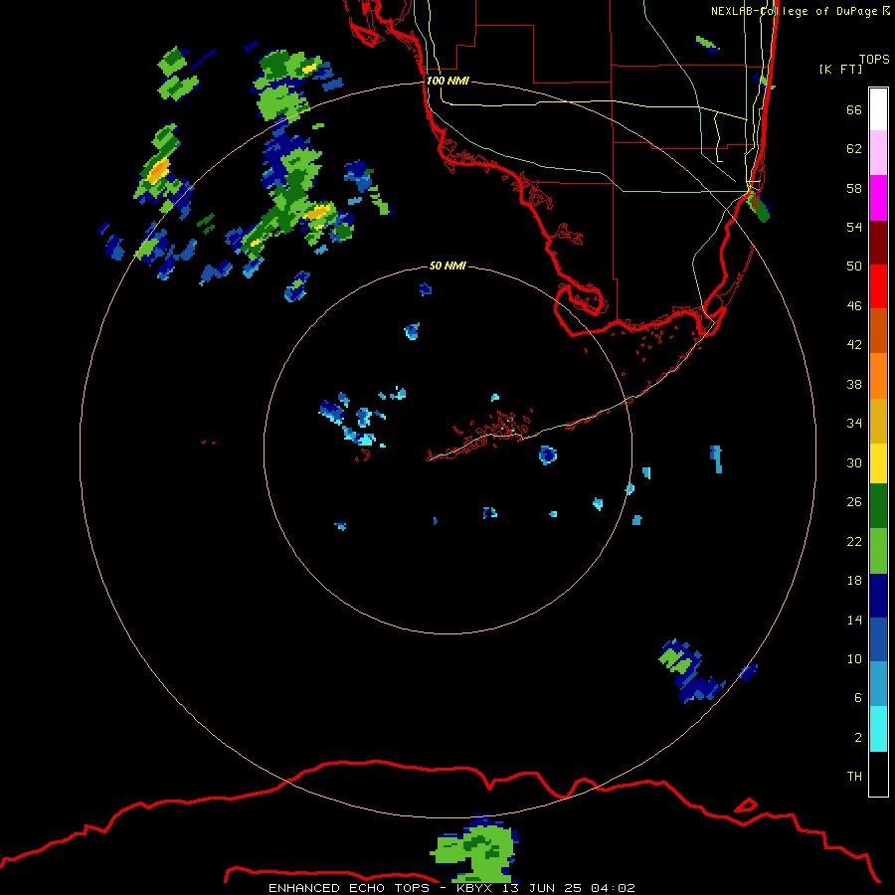
Task: Click the TH threshold label
Action: pos(854,777)
